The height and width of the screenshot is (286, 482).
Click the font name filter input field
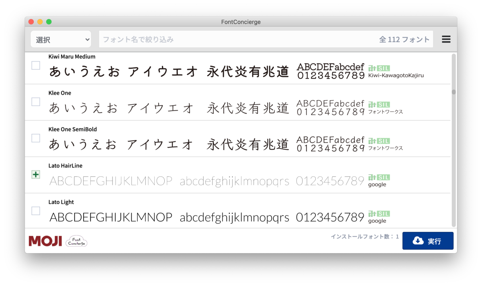click(x=201, y=39)
